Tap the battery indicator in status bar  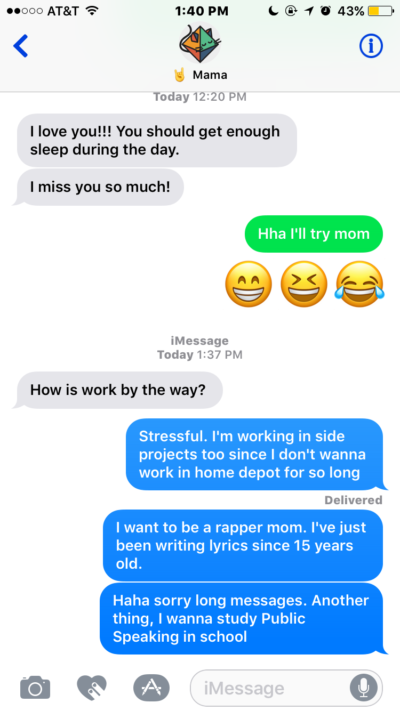(x=382, y=11)
